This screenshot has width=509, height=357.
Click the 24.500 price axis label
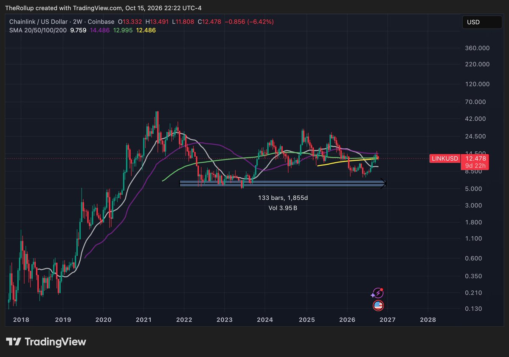[475, 136]
